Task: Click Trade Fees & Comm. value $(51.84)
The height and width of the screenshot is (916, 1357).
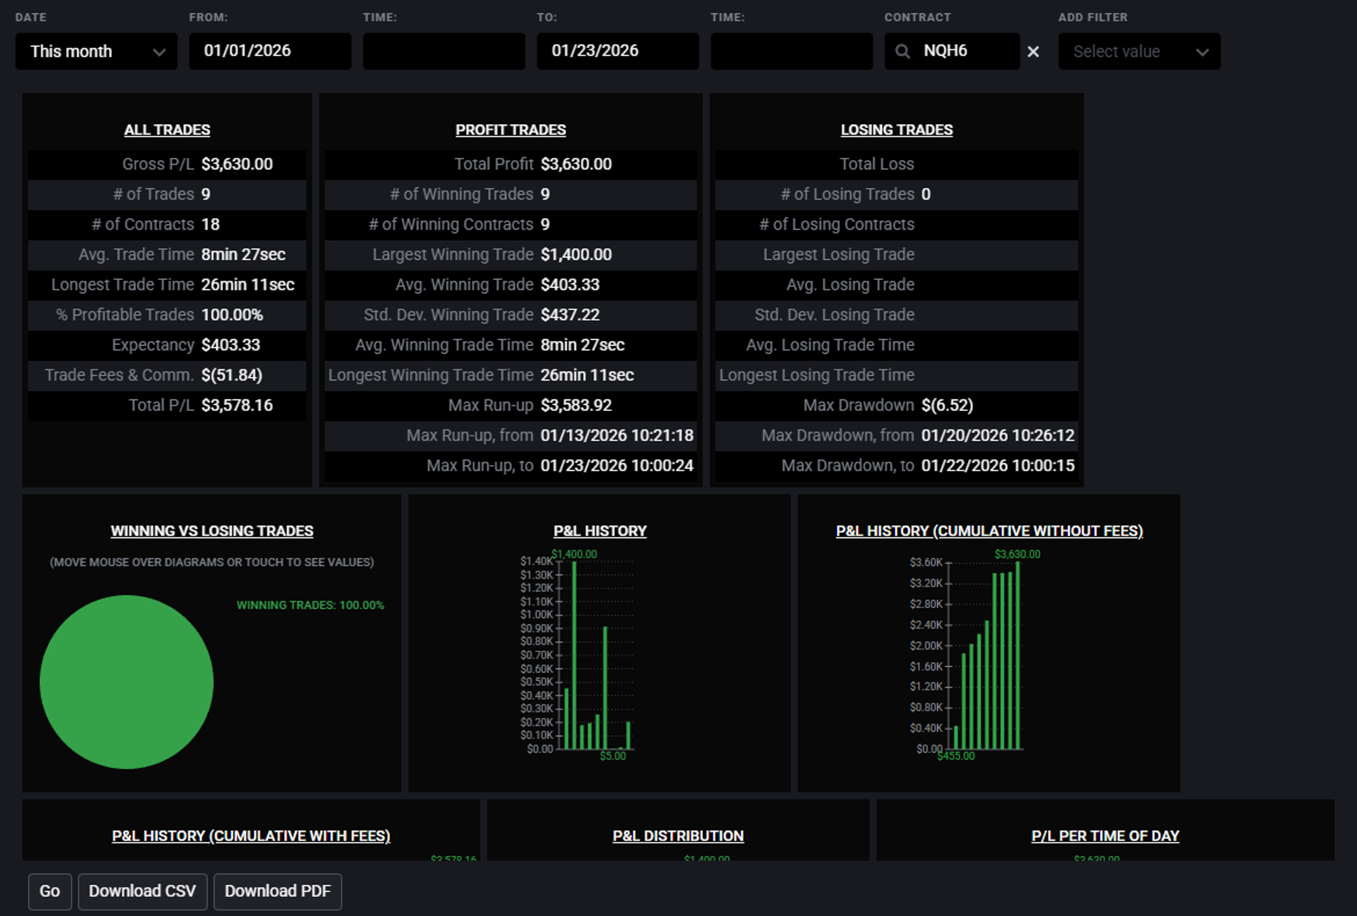Action: click(x=232, y=375)
